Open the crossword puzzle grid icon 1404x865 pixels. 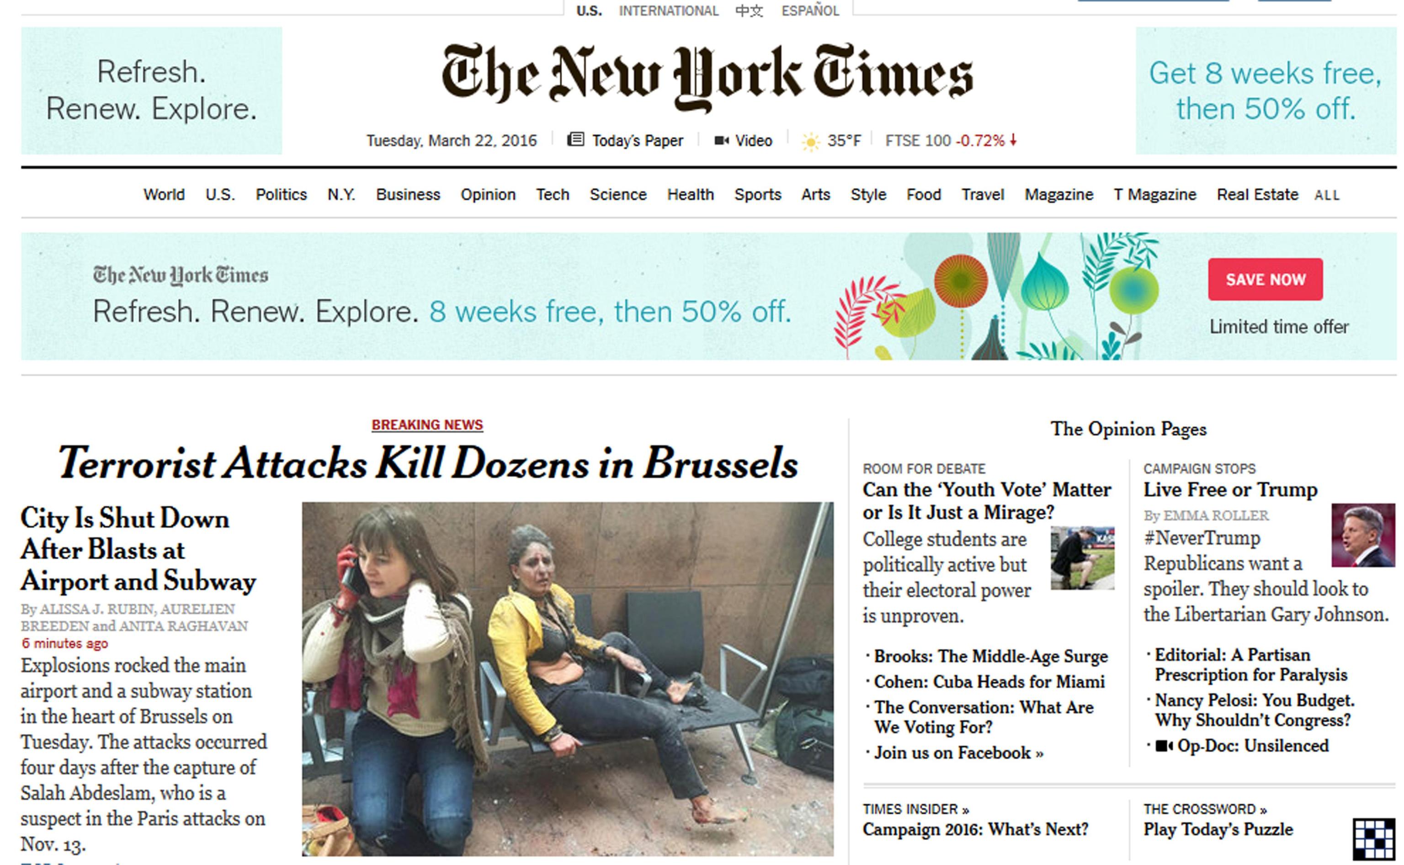[x=1373, y=839]
